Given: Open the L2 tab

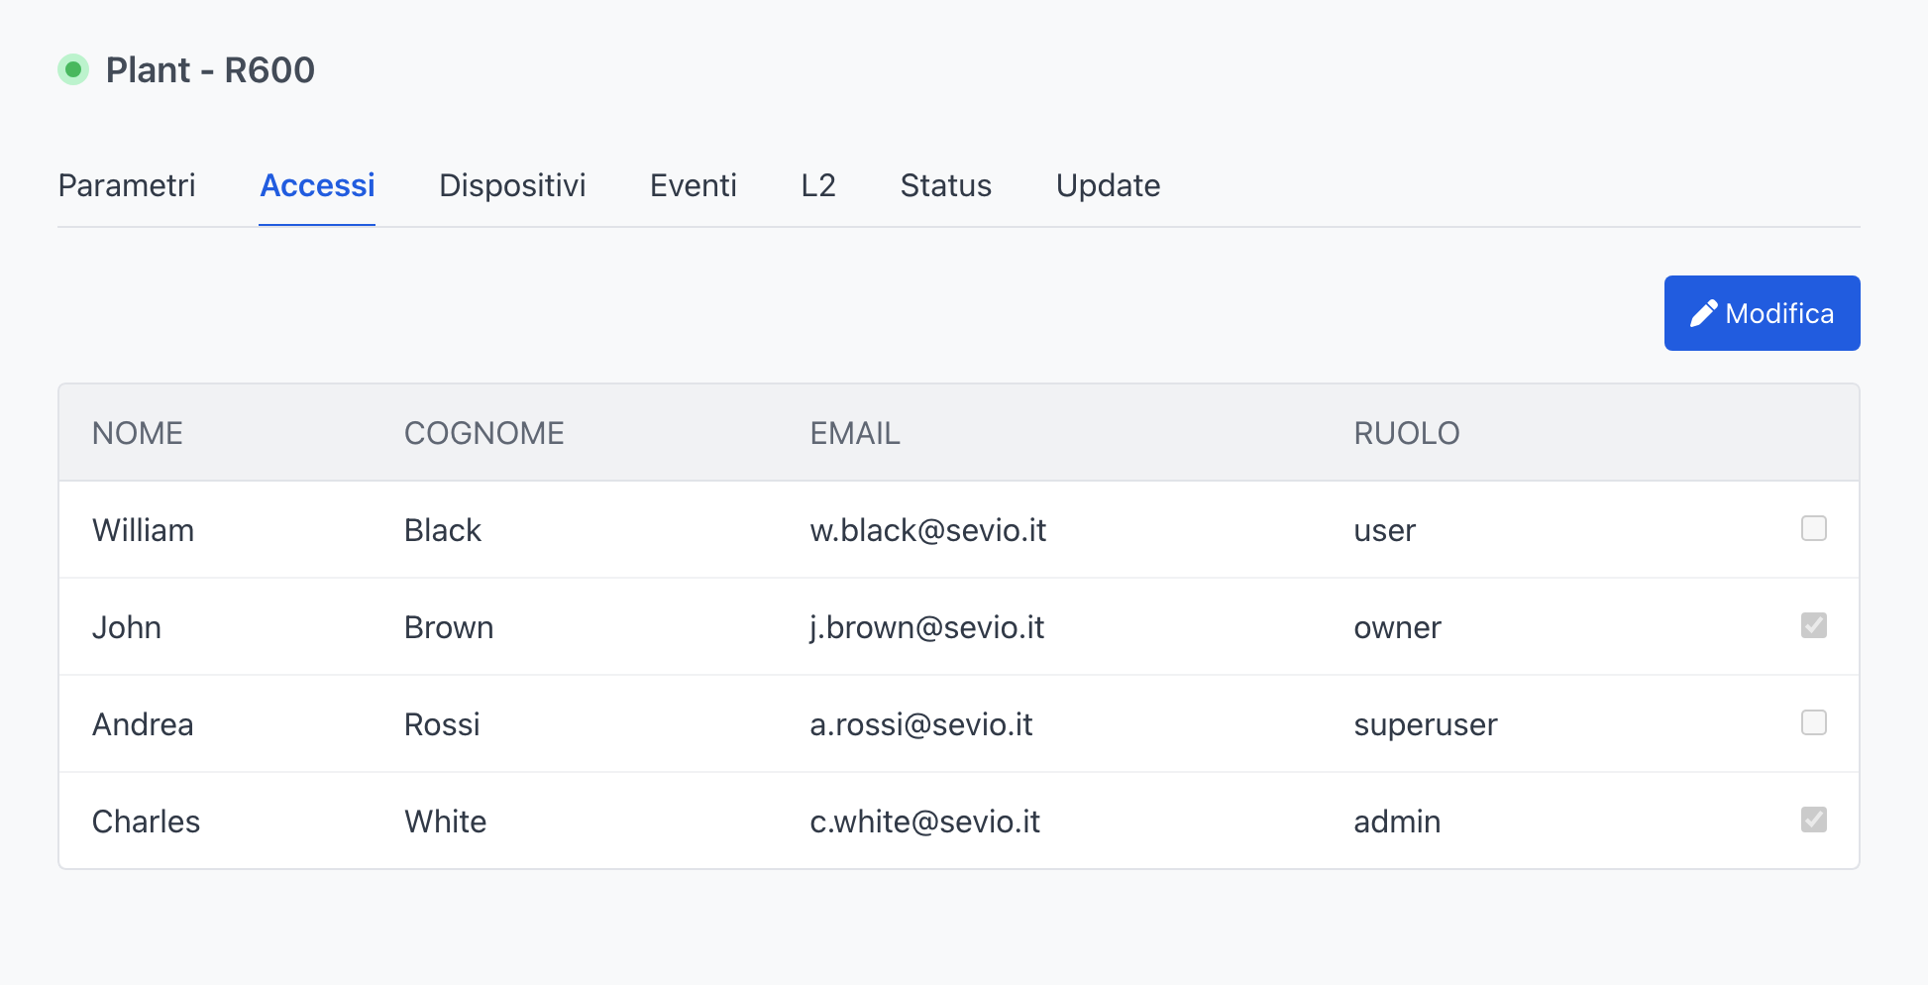Looking at the screenshot, I should coord(818,186).
